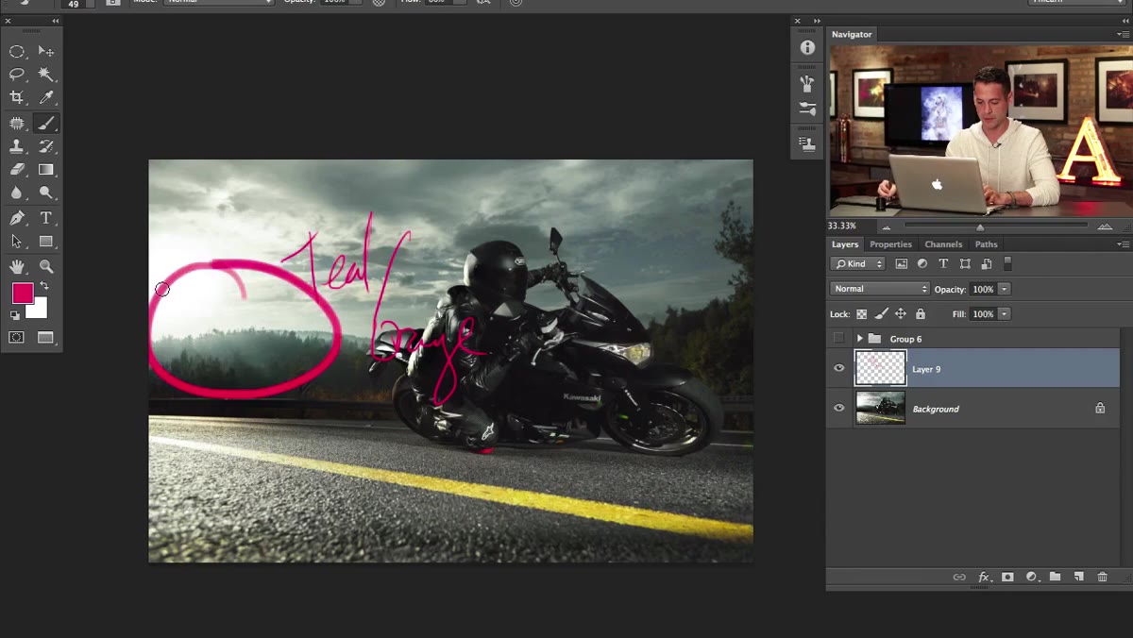Select the Eraser tool
This screenshot has width=1133, height=638.
[x=17, y=170]
